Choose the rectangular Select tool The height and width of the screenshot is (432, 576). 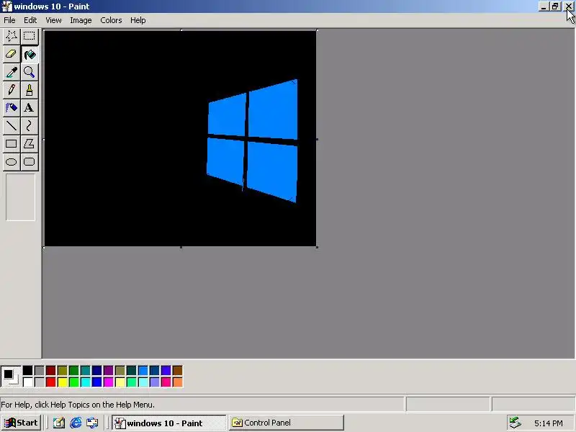29,36
